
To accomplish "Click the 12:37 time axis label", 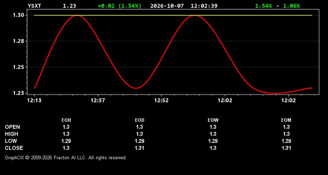I will pos(98,101).
